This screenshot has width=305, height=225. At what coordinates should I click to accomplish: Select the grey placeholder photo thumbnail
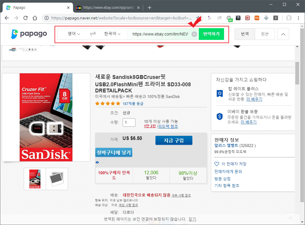[57, 179]
